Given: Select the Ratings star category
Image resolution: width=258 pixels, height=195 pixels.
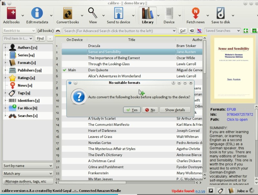Looking at the screenshot, I should click(x=26, y=78).
